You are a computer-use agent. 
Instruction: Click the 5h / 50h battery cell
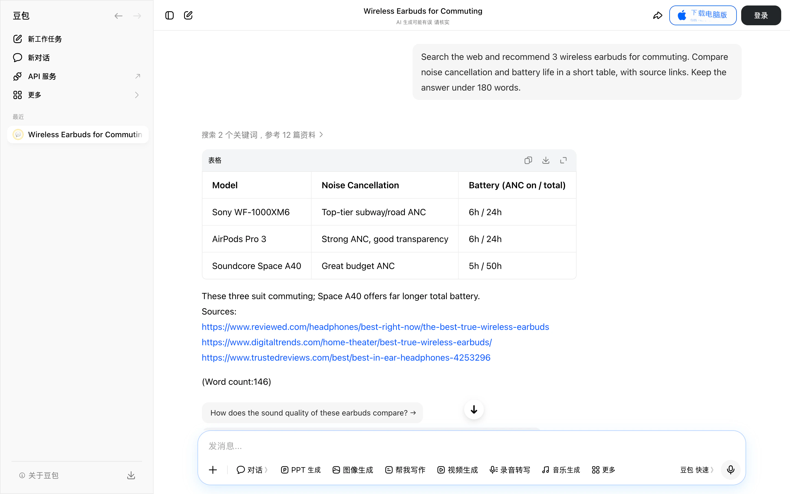[517, 266]
